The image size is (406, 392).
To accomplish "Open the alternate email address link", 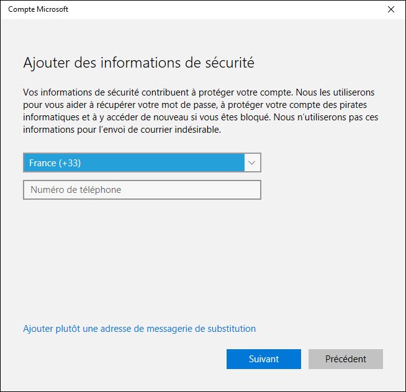I will [x=139, y=329].
